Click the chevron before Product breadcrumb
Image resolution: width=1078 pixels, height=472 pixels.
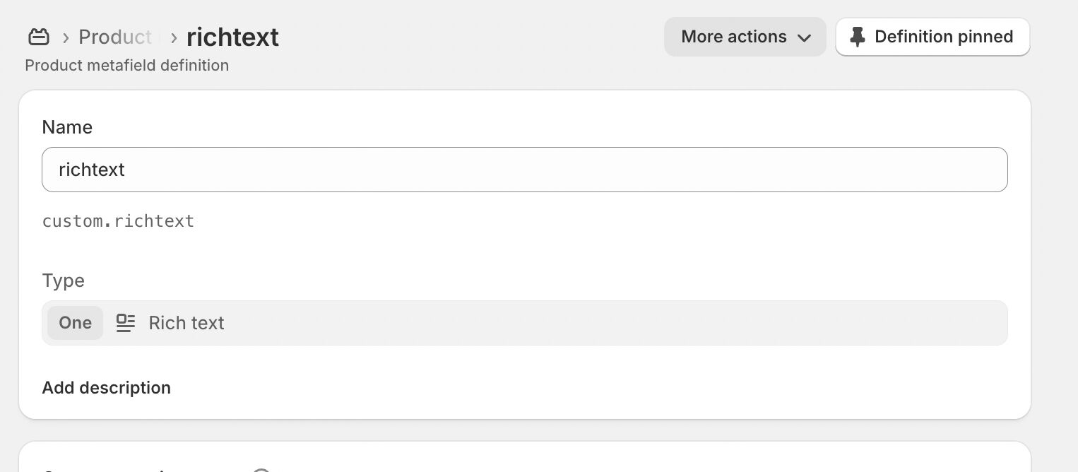(65, 37)
